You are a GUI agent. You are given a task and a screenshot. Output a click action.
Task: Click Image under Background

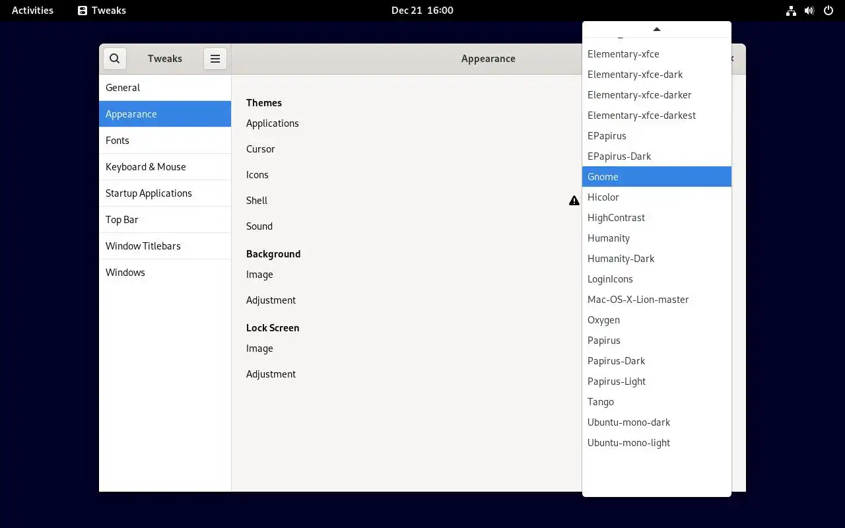click(x=259, y=275)
